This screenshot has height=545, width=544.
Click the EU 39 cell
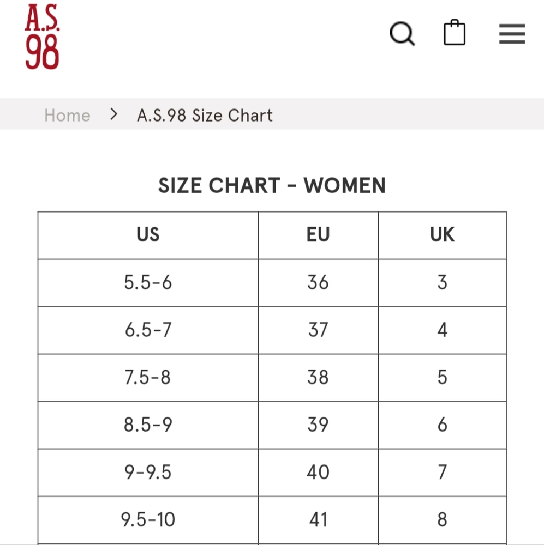318,425
